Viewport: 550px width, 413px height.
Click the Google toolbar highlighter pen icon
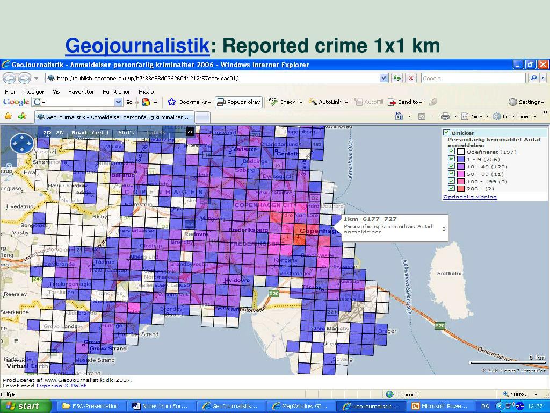(x=433, y=102)
